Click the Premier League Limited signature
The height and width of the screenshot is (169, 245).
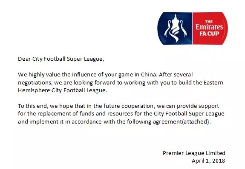(x=194, y=153)
